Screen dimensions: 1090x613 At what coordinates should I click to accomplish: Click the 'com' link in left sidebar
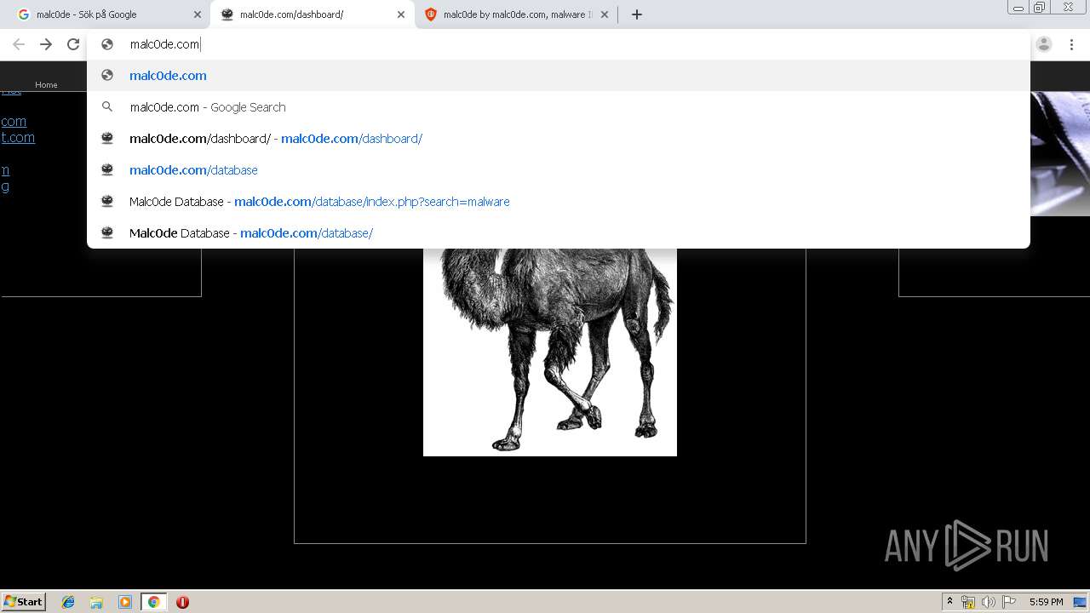pyautogui.click(x=14, y=121)
